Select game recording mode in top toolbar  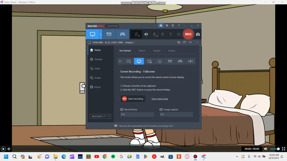122,34
